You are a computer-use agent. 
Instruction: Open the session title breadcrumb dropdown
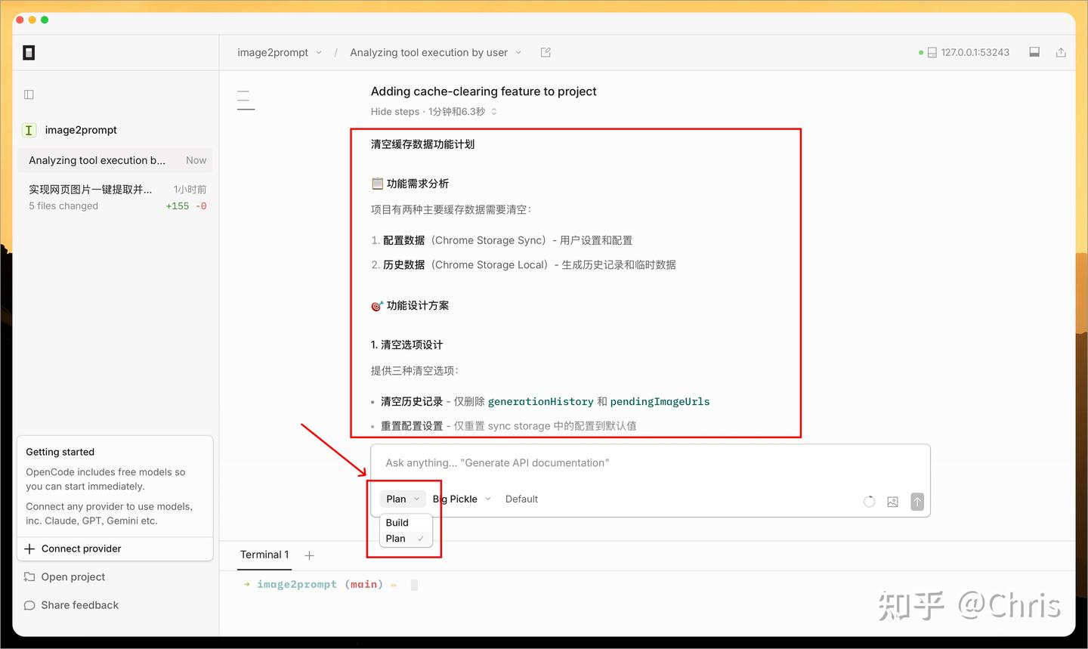click(436, 53)
